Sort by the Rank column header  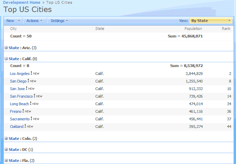point(226,29)
